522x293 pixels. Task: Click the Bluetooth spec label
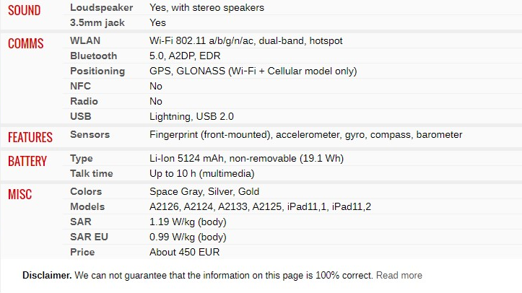pyautogui.click(x=94, y=56)
